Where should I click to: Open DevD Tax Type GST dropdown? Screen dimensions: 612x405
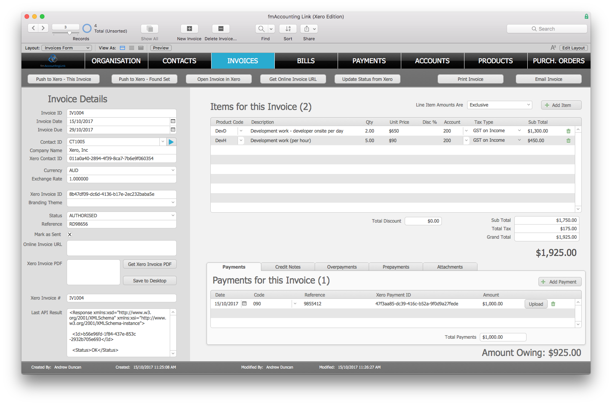coord(519,131)
